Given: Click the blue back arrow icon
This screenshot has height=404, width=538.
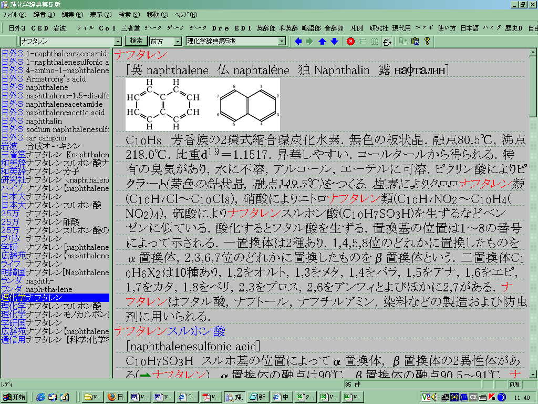Looking at the screenshot, I should click(298, 41).
